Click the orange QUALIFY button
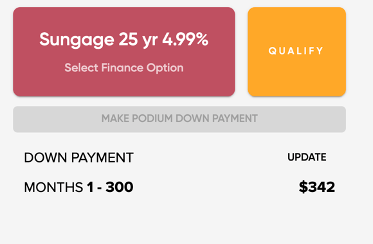The height and width of the screenshot is (244, 373). [296, 51]
